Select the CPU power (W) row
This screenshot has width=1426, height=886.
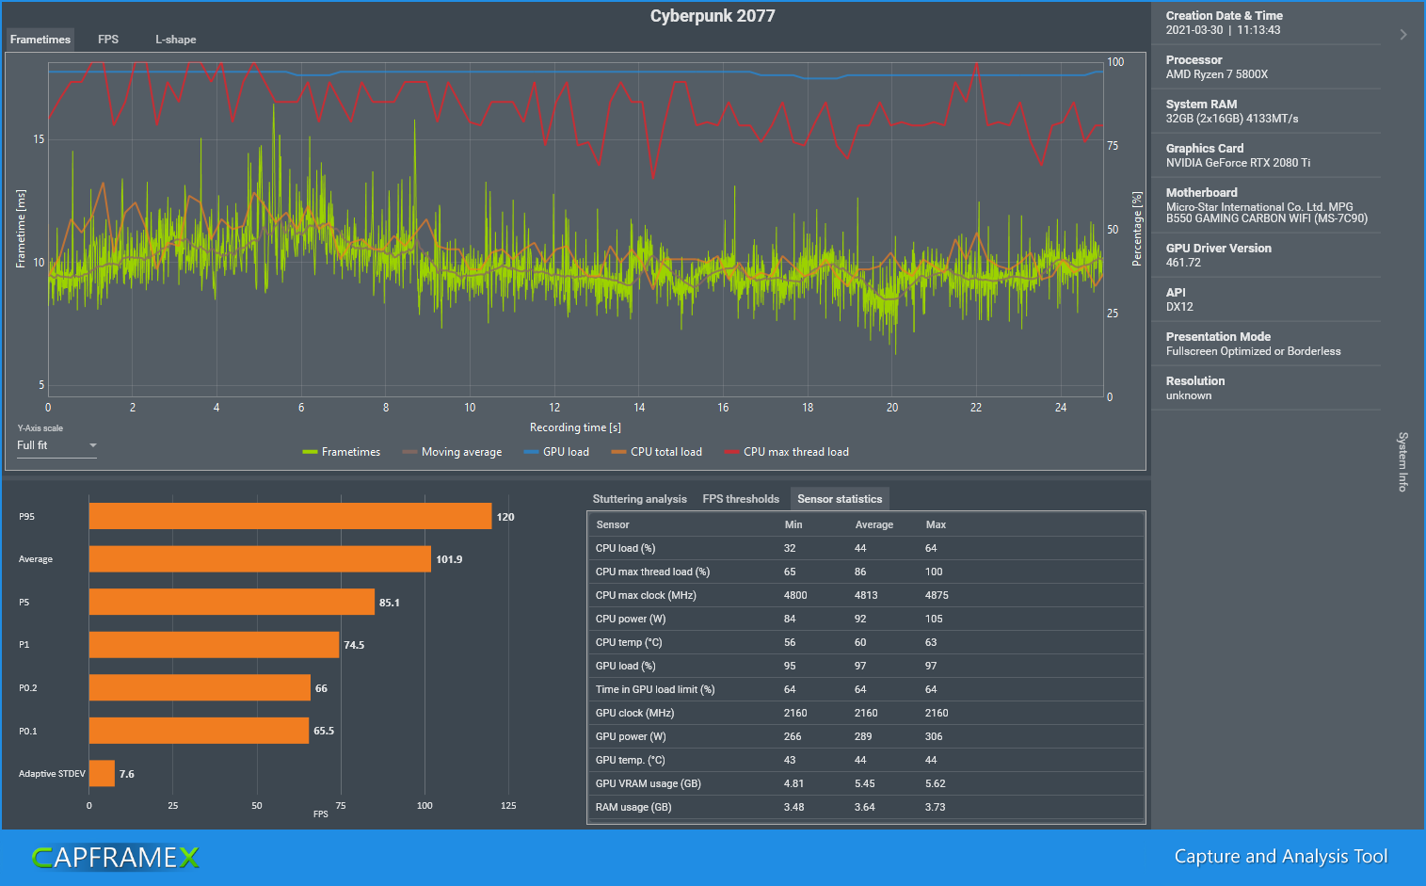(x=866, y=619)
